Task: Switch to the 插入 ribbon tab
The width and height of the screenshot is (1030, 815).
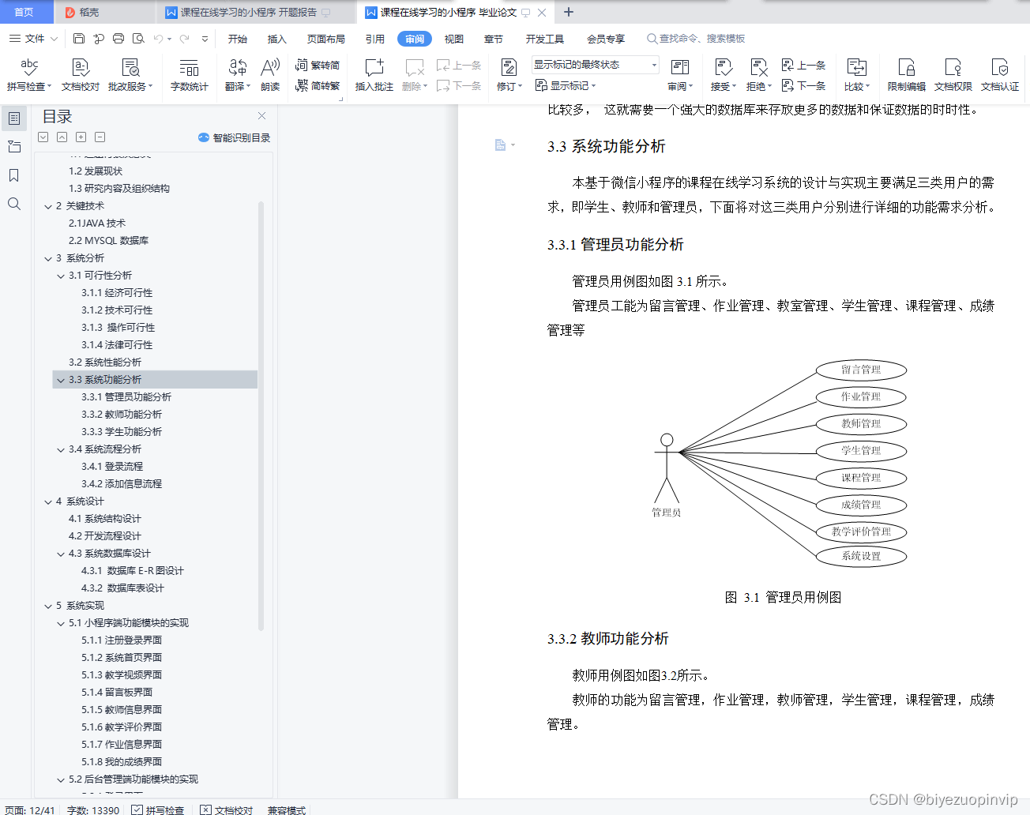Action: 276,39
